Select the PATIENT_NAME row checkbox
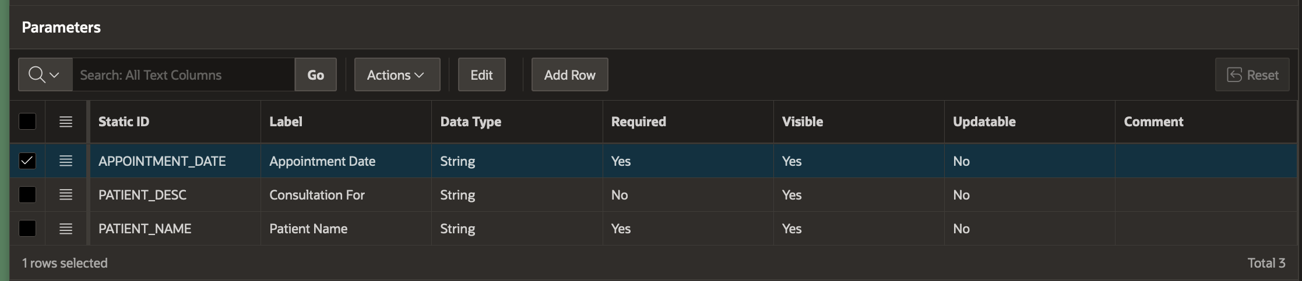The width and height of the screenshot is (1302, 281). (x=27, y=229)
